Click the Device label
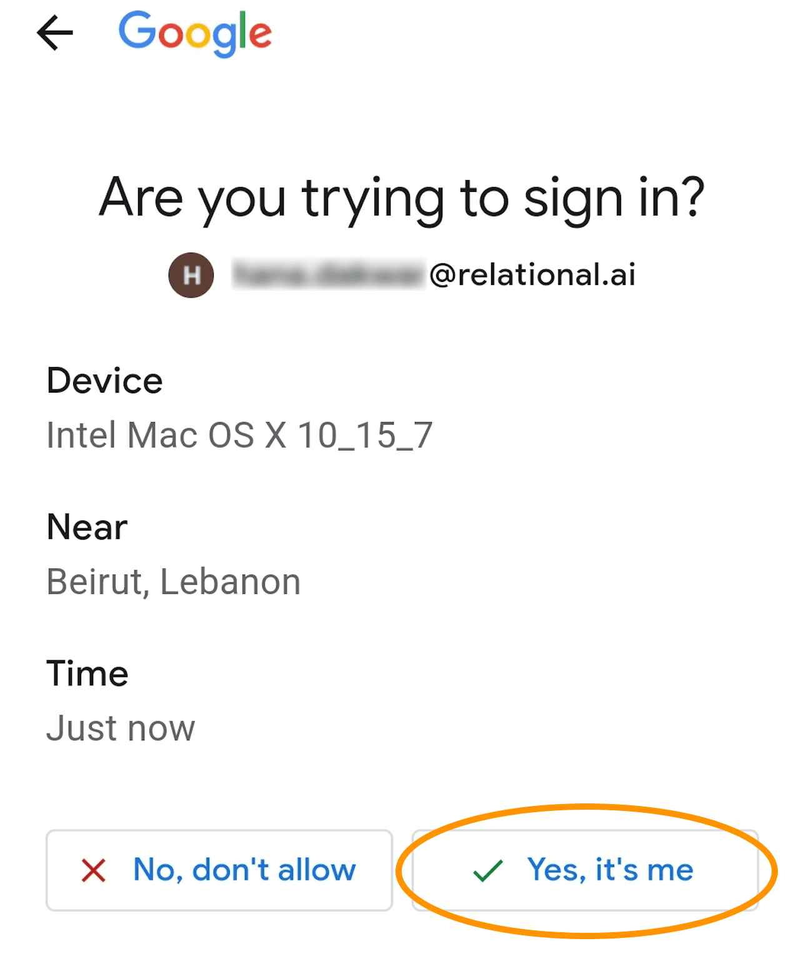This screenshot has height=966, width=791. pos(104,381)
